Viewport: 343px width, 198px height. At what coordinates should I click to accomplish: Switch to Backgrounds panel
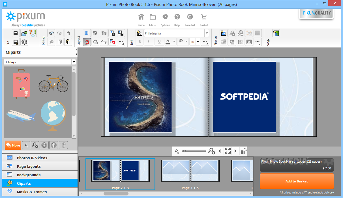(40, 175)
